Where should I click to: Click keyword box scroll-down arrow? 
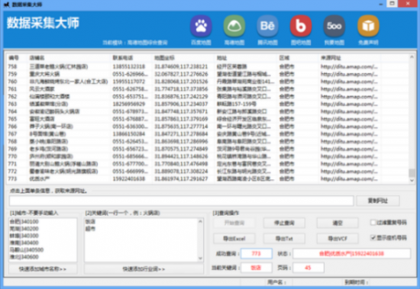point(200,258)
